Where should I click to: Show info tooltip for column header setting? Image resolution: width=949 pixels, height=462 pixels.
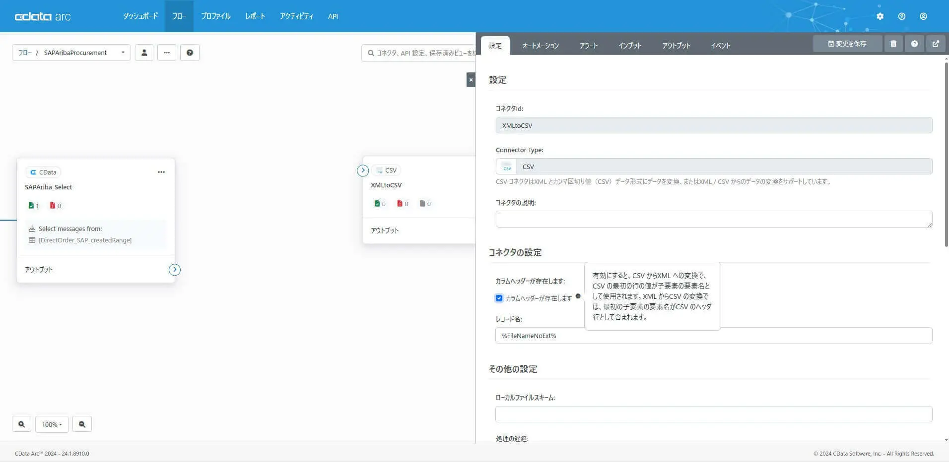pos(578,296)
